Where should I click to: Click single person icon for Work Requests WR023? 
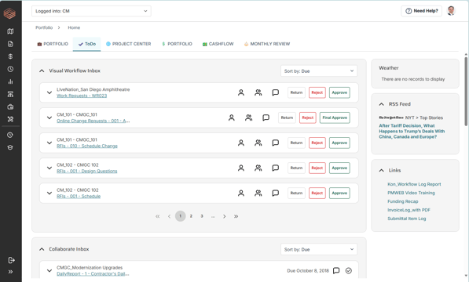tap(240, 92)
